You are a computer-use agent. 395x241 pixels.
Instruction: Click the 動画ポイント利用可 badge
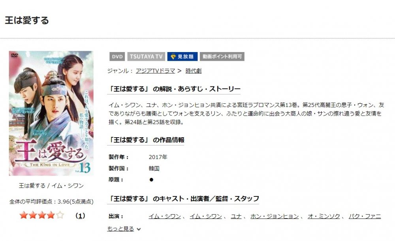[x=222, y=57]
